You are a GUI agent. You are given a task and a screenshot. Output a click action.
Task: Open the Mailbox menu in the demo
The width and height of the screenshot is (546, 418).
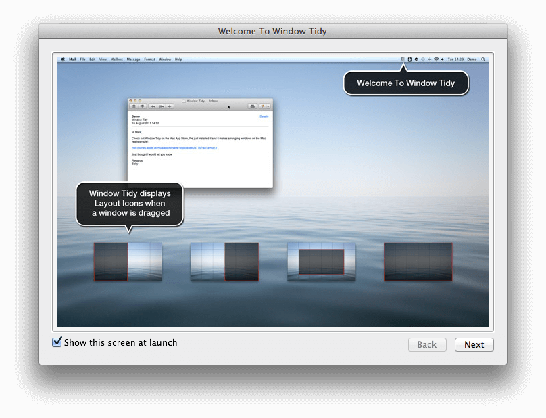(117, 60)
